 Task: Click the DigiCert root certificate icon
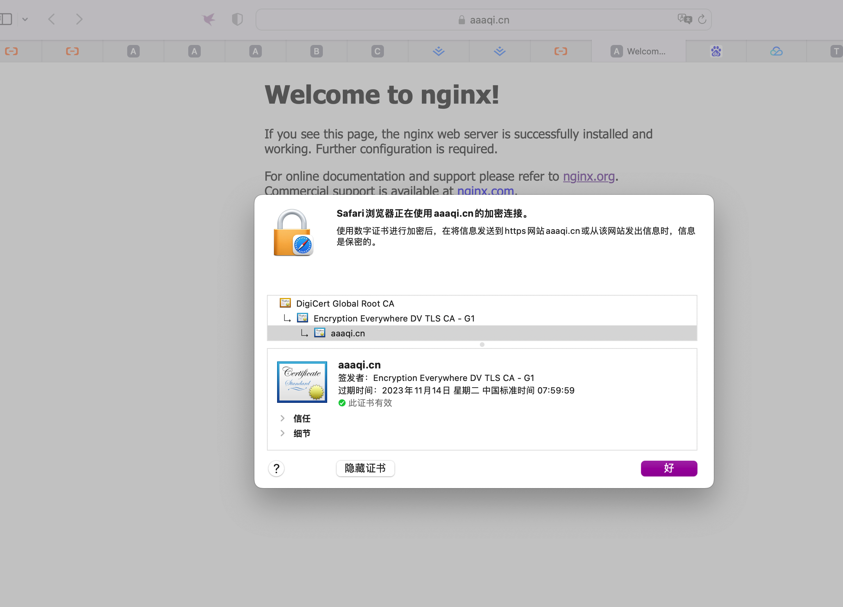pyautogui.click(x=285, y=303)
